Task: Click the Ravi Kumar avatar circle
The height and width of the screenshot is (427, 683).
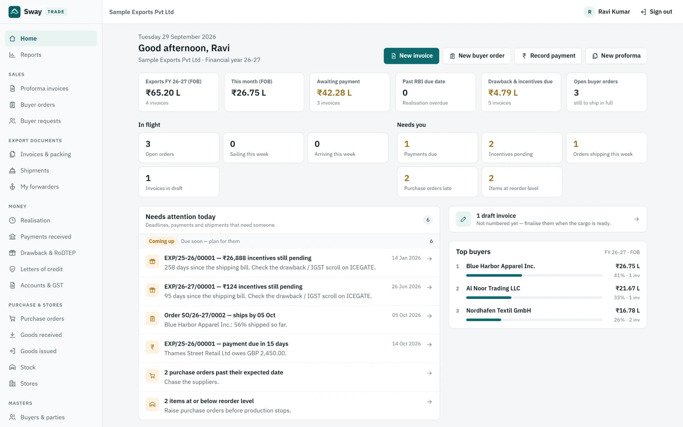Action: tap(589, 12)
